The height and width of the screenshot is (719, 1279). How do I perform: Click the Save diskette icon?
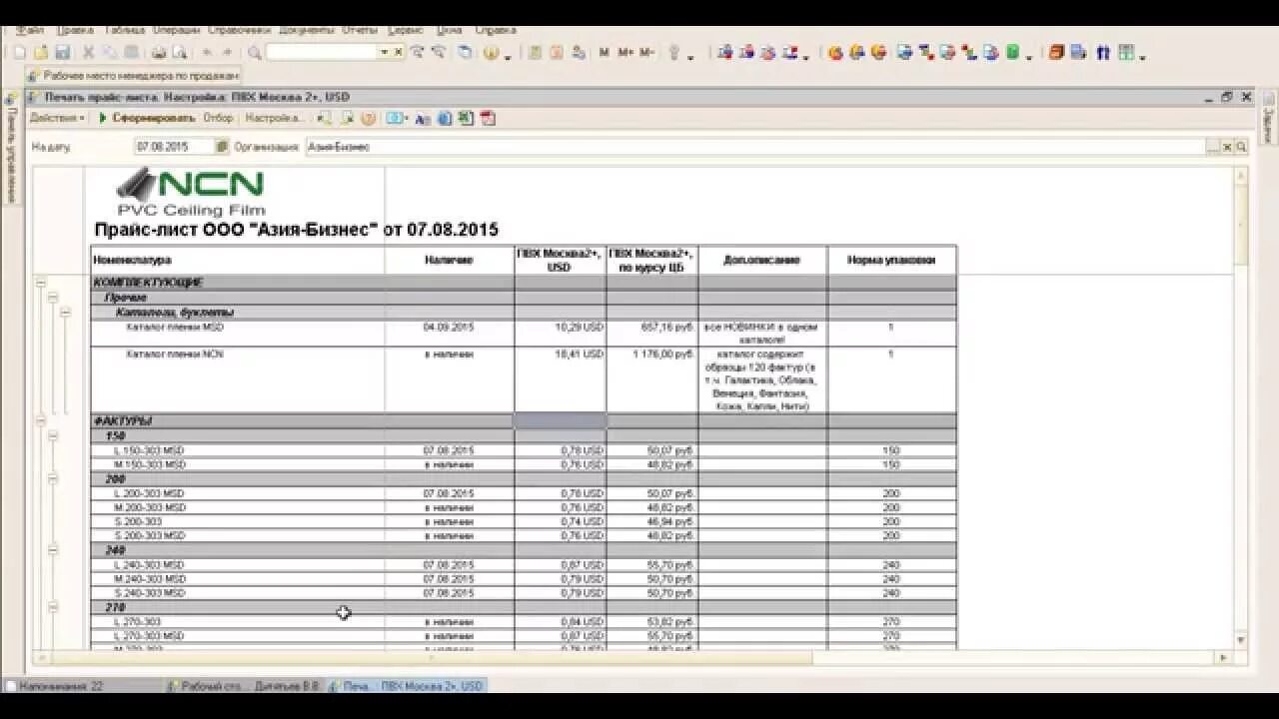pyautogui.click(x=62, y=52)
